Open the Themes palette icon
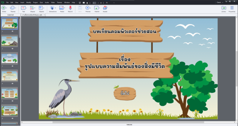This screenshot has width=238, height=126. tap(12, 8)
